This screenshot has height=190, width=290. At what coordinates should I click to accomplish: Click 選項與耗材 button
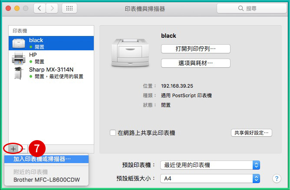coord(196,63)
